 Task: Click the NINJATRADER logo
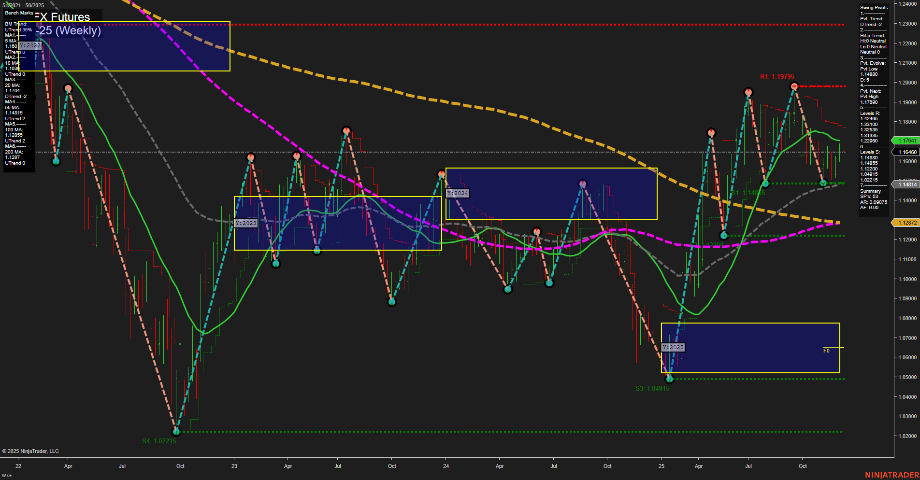click(x=892, y=475)
